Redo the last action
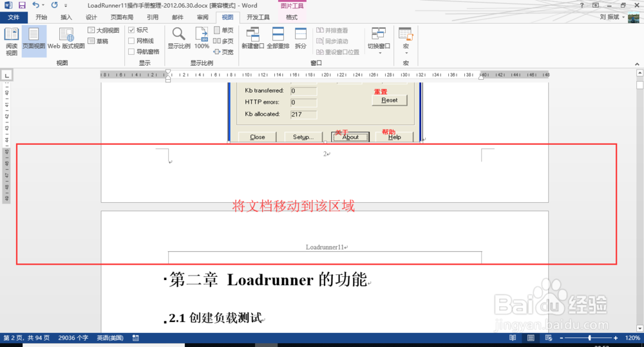This screenshot has width=644, height=347. pyautogui.click(x=55, y=5)
